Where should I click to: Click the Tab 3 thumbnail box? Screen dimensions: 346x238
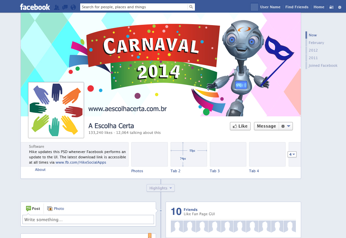228,154
